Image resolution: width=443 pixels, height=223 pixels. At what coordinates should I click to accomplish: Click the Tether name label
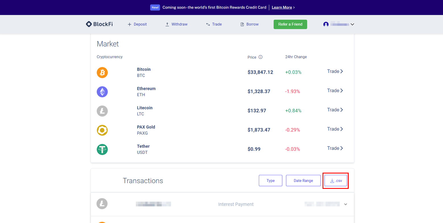(x=143, y=146)
